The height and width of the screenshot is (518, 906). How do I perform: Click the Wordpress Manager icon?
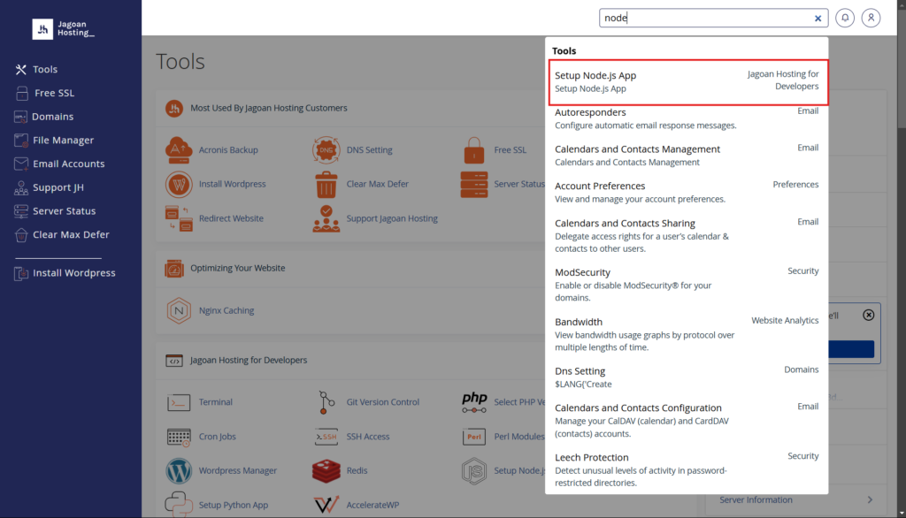[179, 471]
